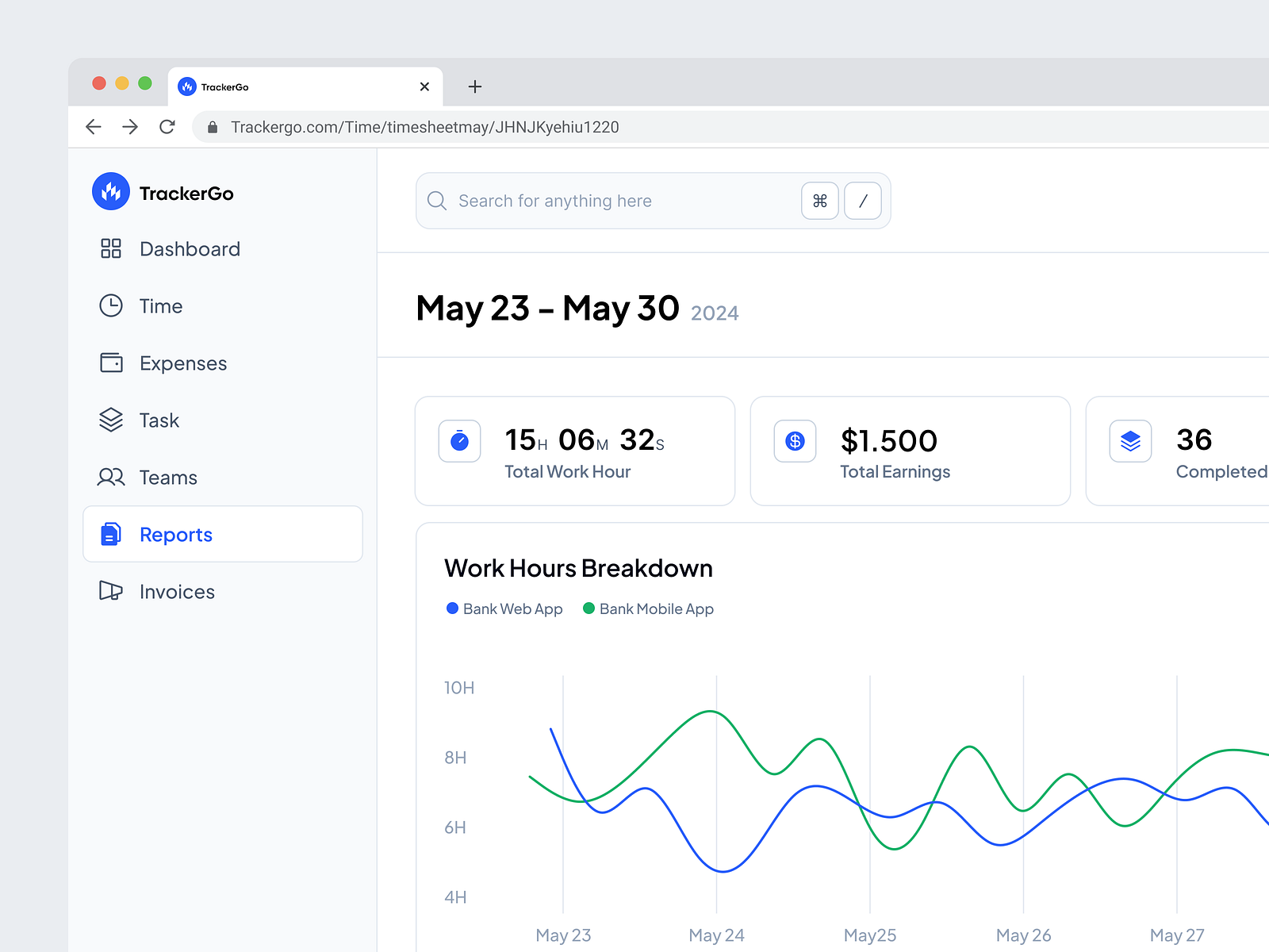Toggle the Bank Mobile App legend entry
The height and width of the screenshot is (952, 1269).
pyautogui.click(x=648, y=608)
